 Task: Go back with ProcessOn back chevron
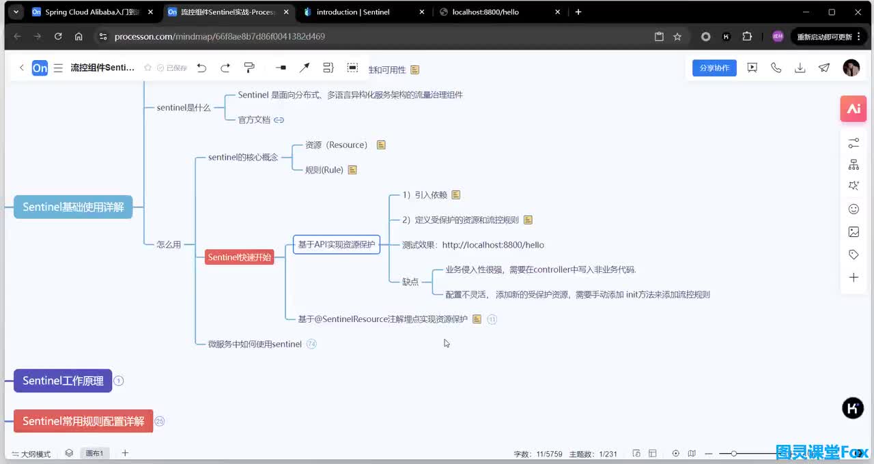click(21, 68)
